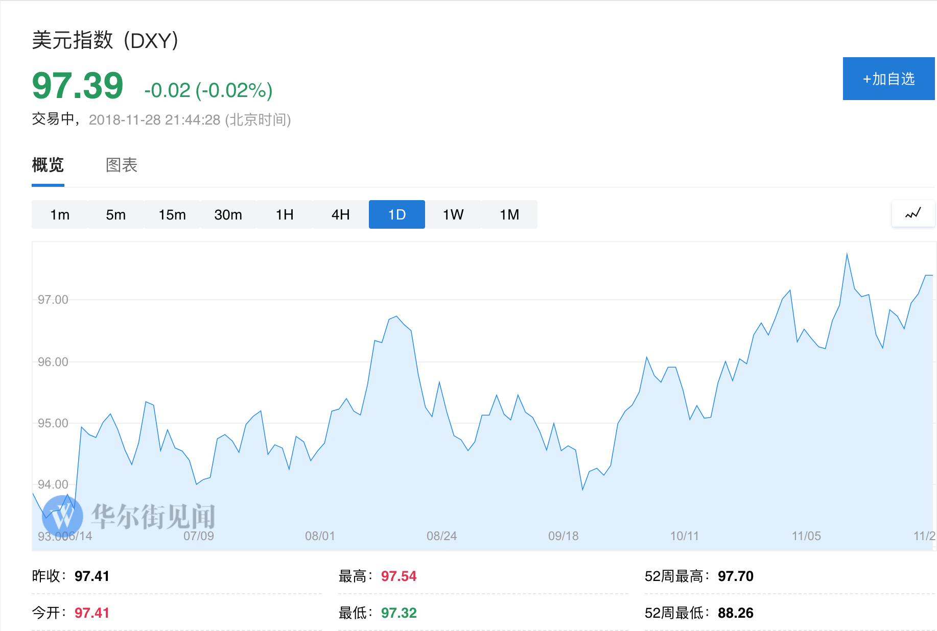Screen dimensions: 937x631
Task: Switch chart to 5m interval
Action: pos(116,214)
